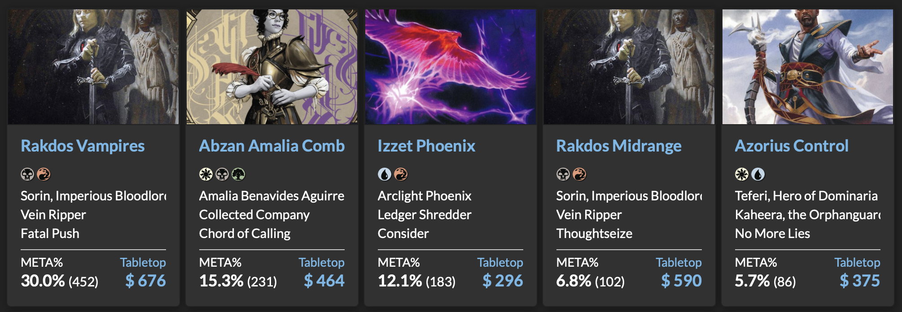This screenshot has height=312, width=902.
Task: Click the Collected Company card name
Action: (254, 215)
